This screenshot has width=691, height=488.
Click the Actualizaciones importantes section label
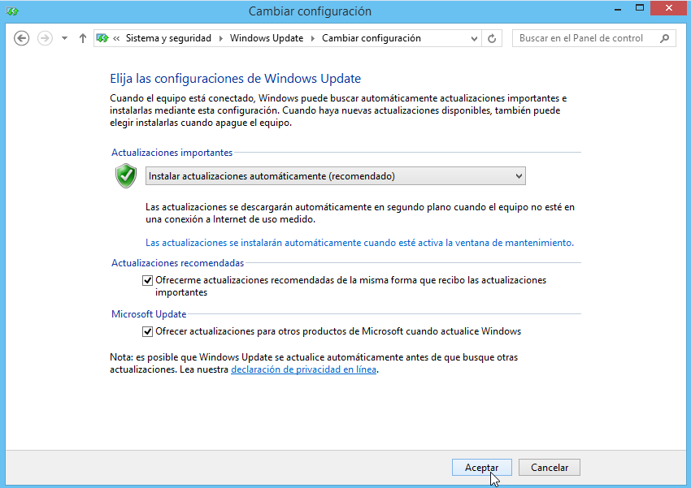coord(172,153)
